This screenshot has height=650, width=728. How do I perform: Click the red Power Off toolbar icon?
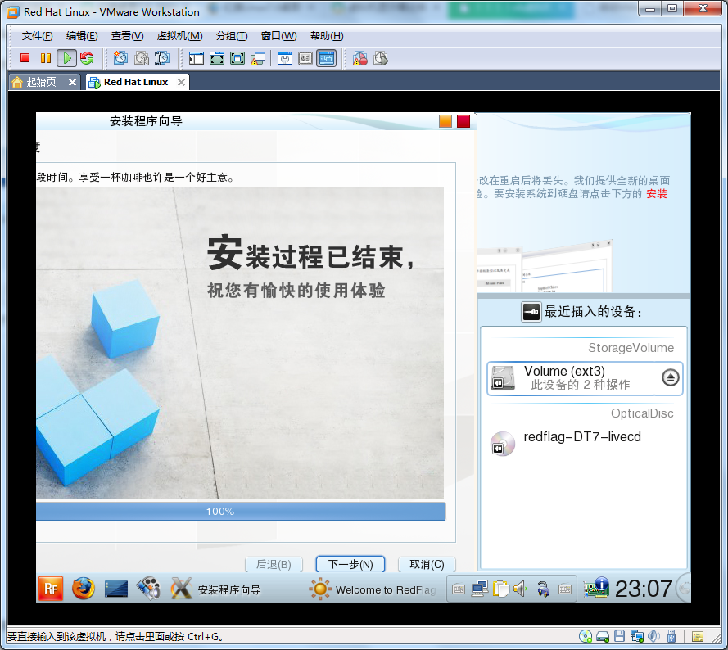(25, 58)
